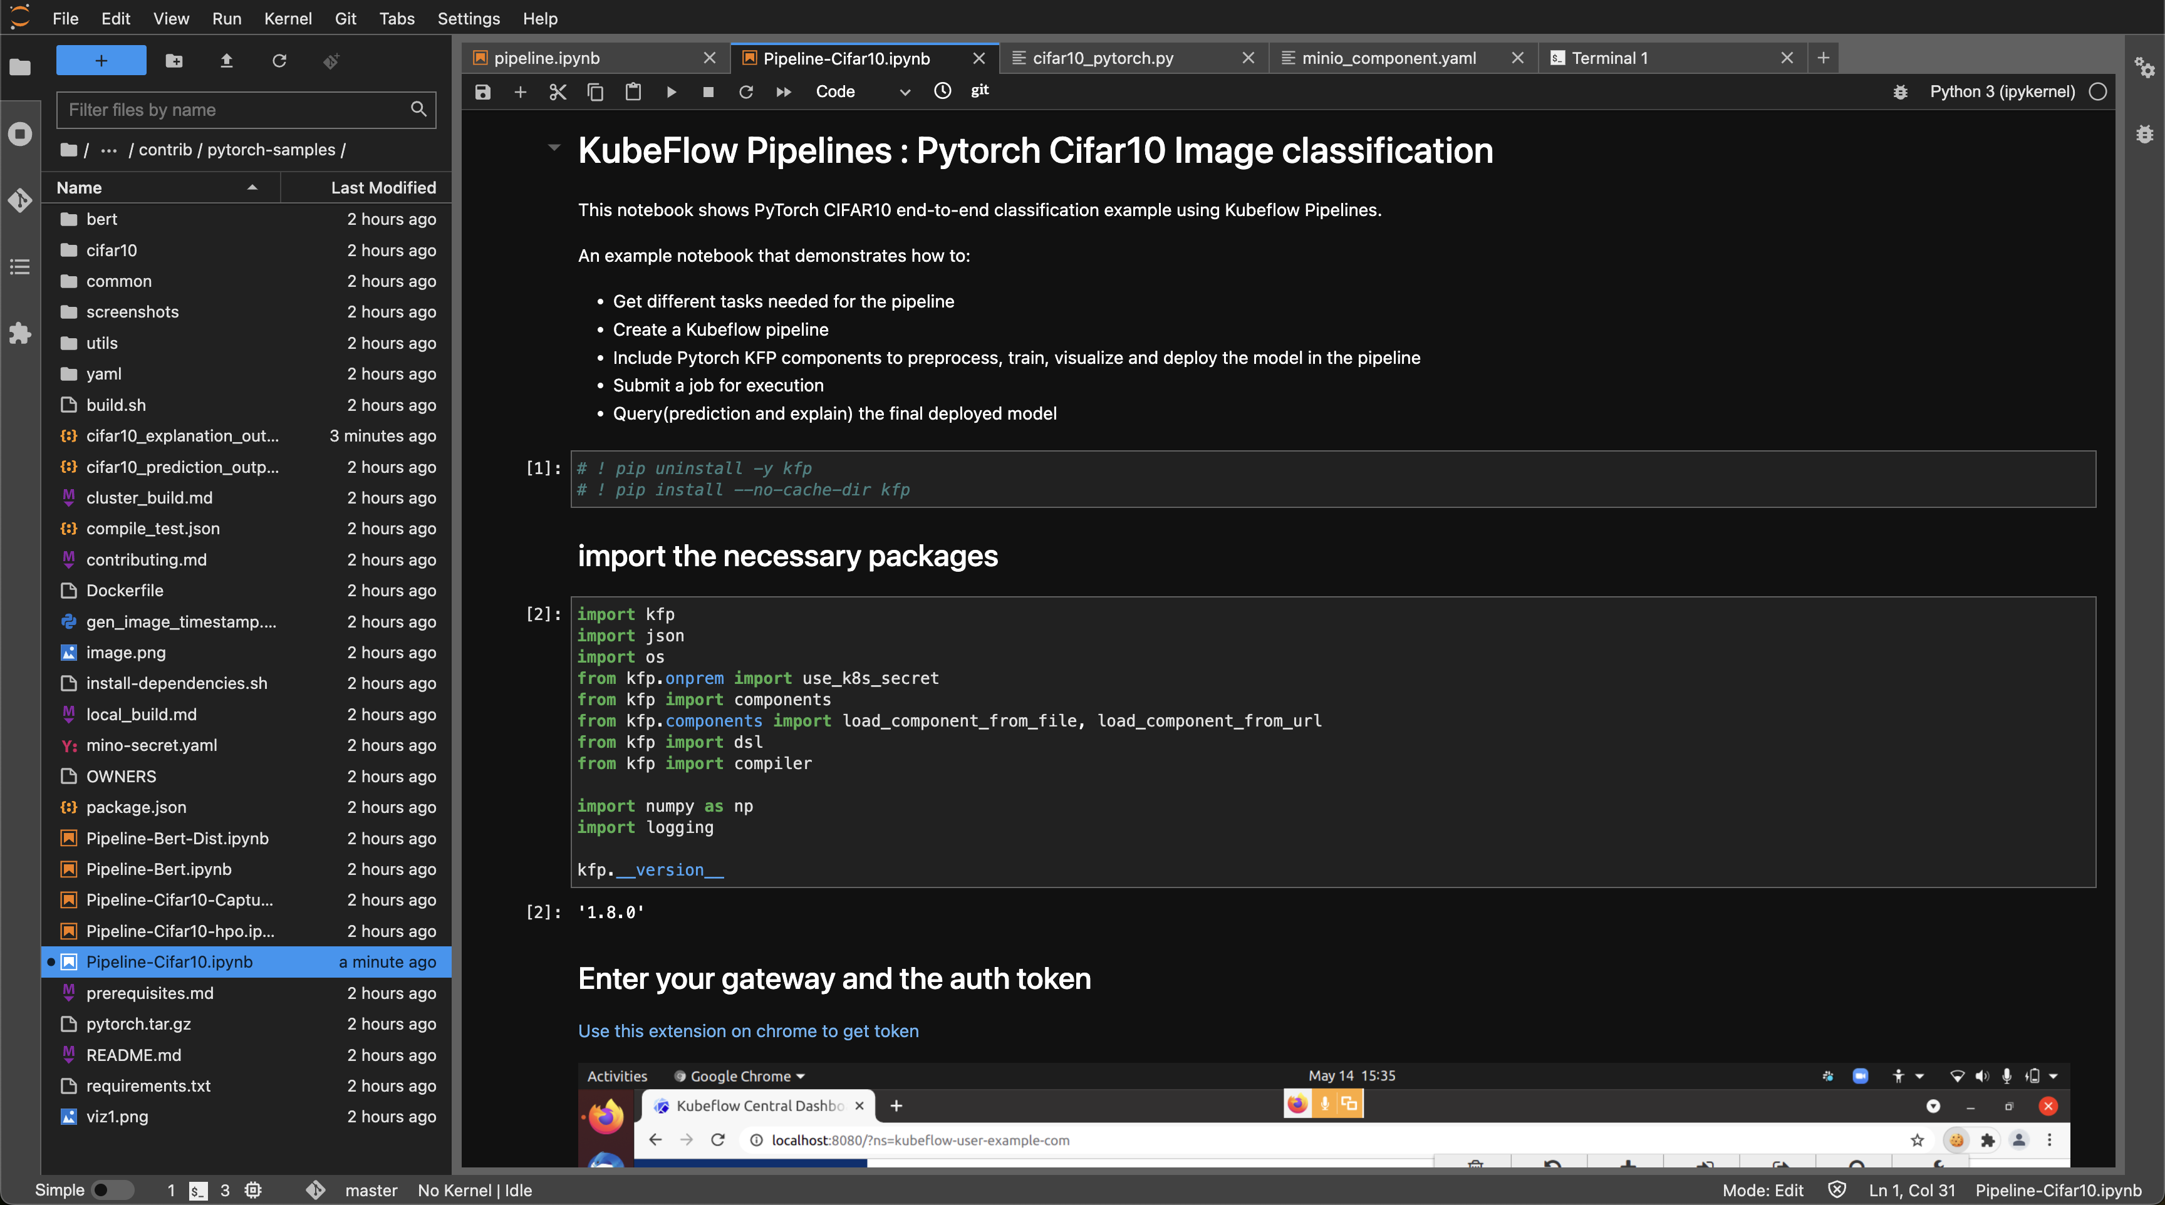
Task: Select viz1.png image file
Action: (x=247, y=1117)
